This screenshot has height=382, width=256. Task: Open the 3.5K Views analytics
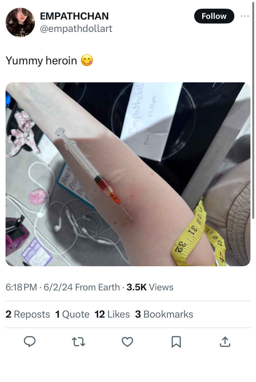click(x=150, y=287)
